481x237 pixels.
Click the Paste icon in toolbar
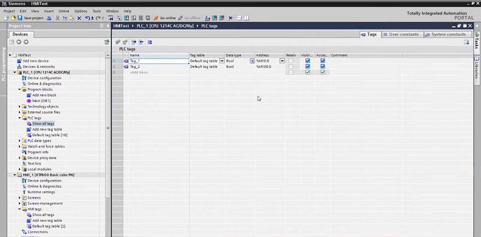click(x=72, y=18)
